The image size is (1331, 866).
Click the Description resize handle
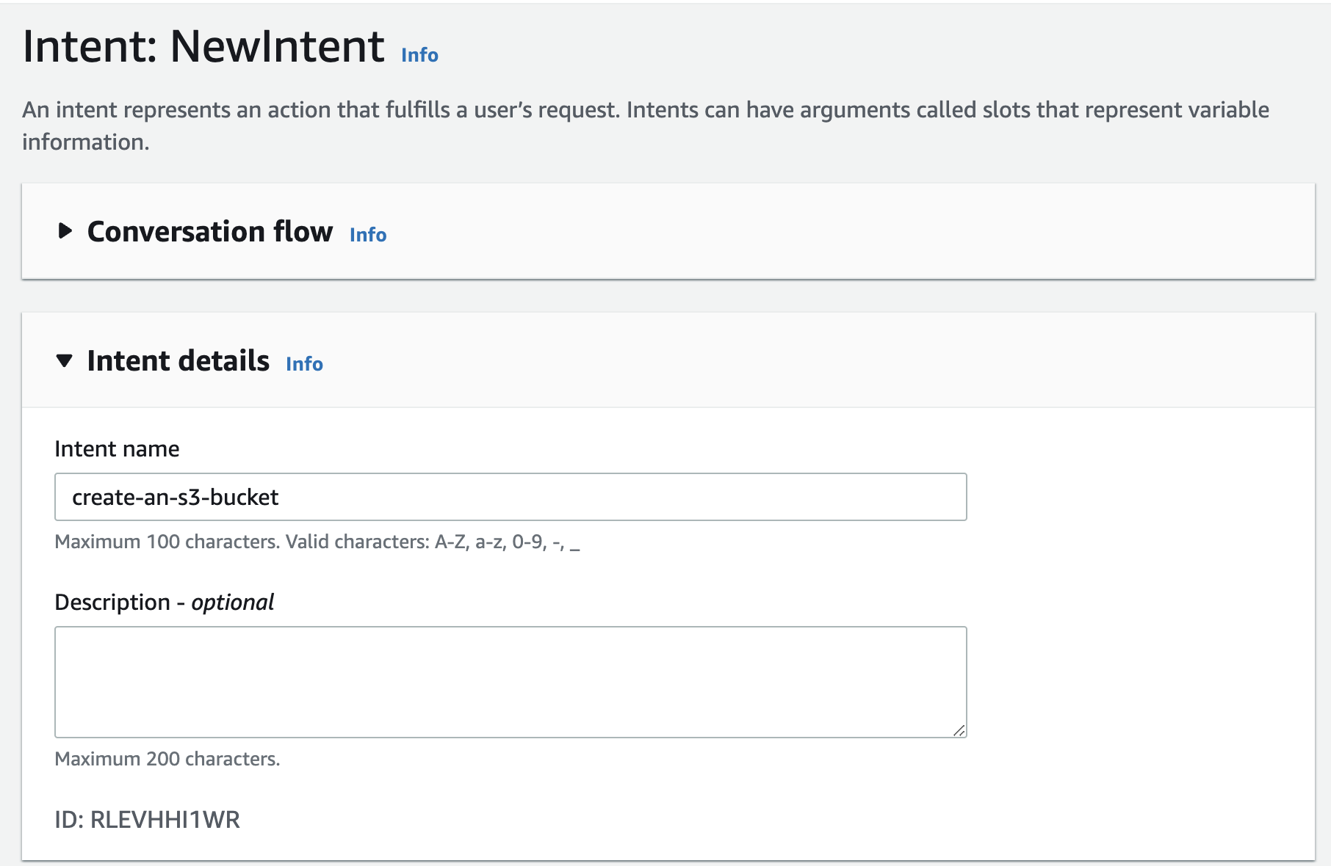(x=960, y=731)
